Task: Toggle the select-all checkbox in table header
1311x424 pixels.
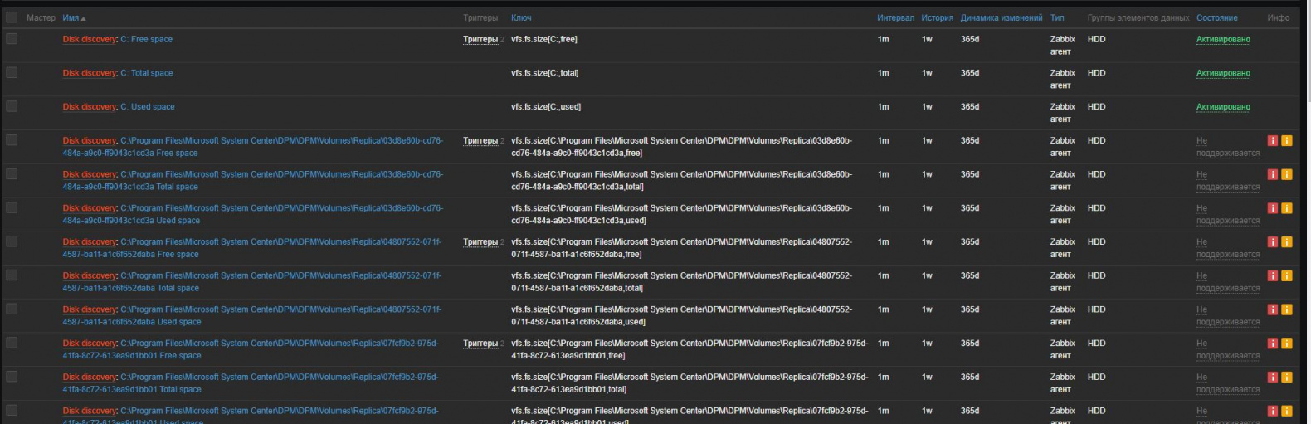Action: [12, 17]
